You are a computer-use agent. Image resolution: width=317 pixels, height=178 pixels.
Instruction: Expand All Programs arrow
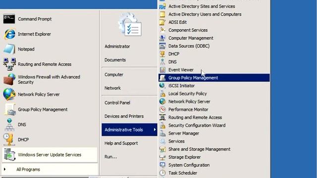point(4,169)
